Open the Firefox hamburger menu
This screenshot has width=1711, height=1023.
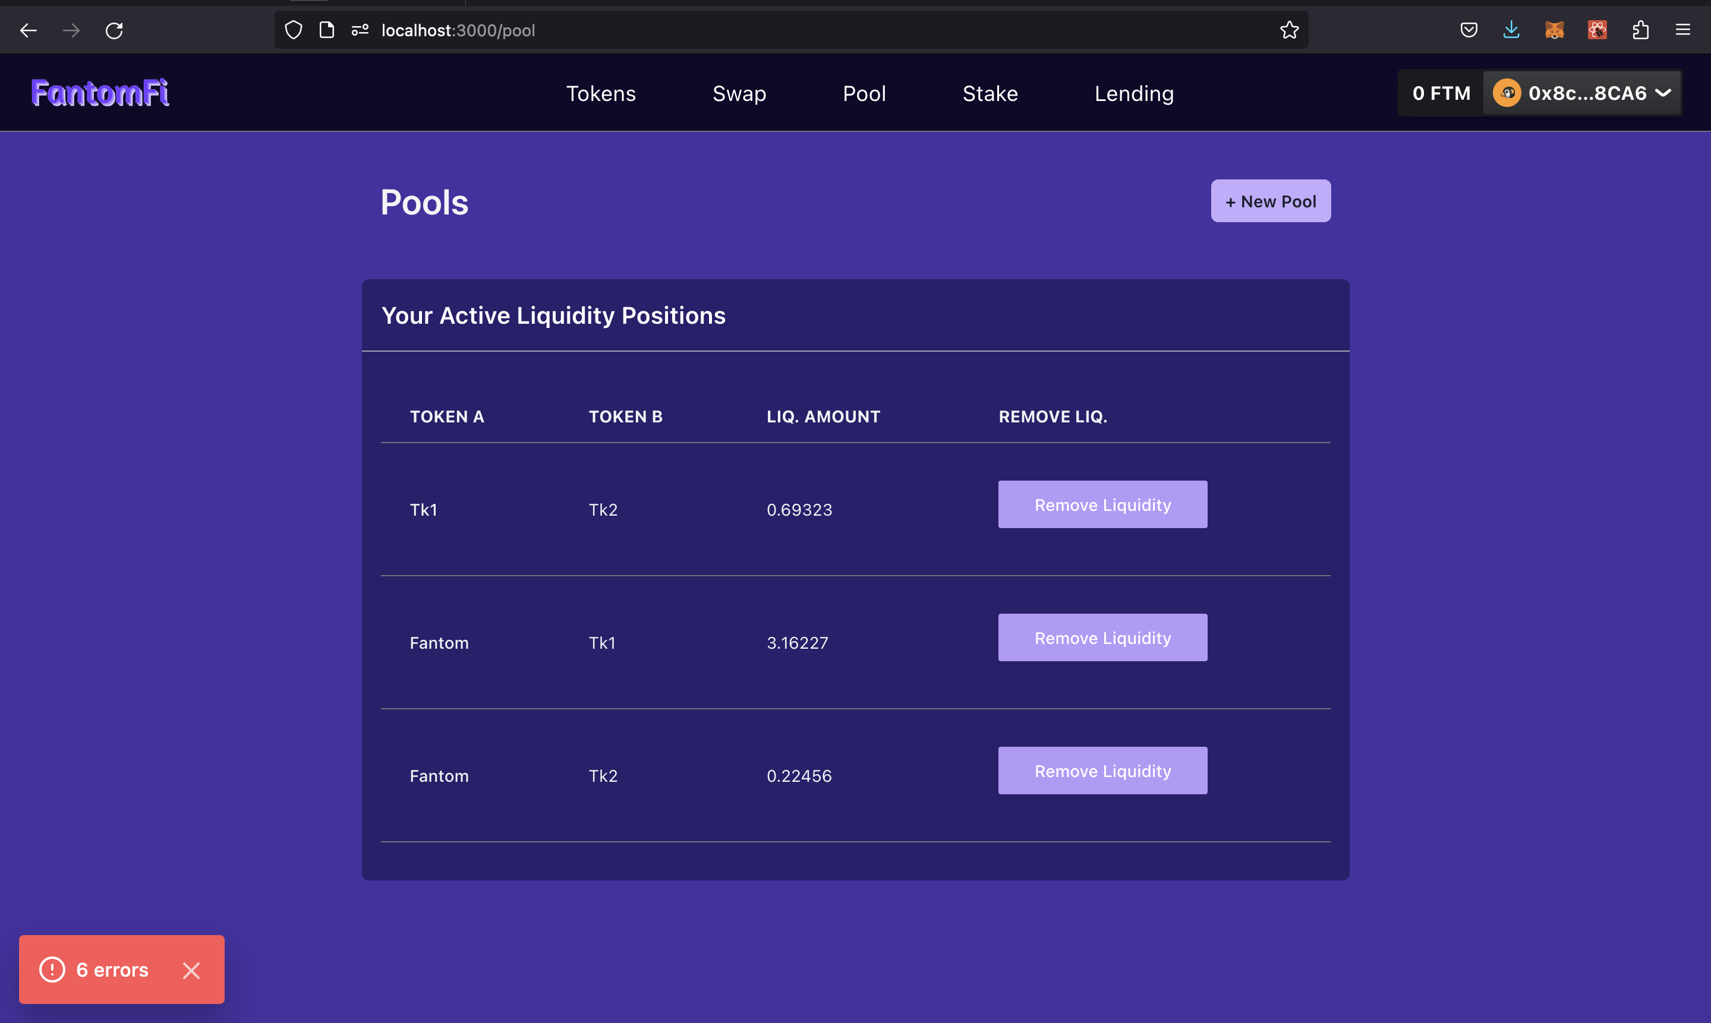point(1682,30)
